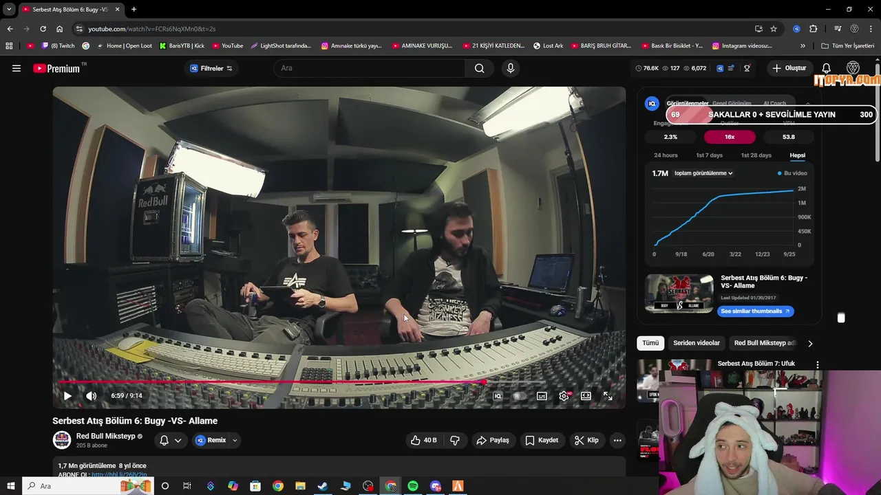The image size is (881, 495).
Task: Select the 24 hours tab
Action: pyautogui.click(x=666, y=155)
